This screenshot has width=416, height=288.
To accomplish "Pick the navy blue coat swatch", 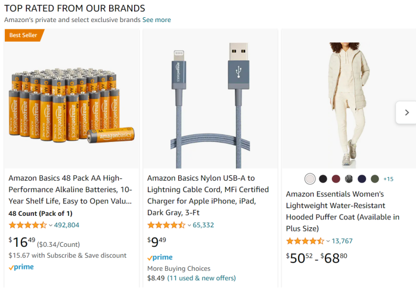I will [x=362, y=179].
